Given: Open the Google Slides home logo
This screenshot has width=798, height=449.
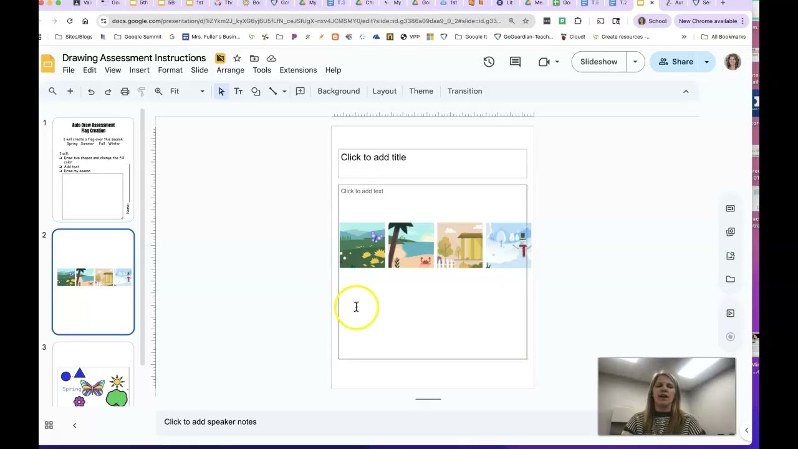Looking at the screenshot, I should click(x=48, y=64).
